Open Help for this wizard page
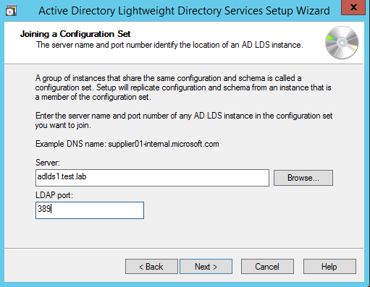The height and width of the screenshot is (287, 370). click(x=329, y=267)
